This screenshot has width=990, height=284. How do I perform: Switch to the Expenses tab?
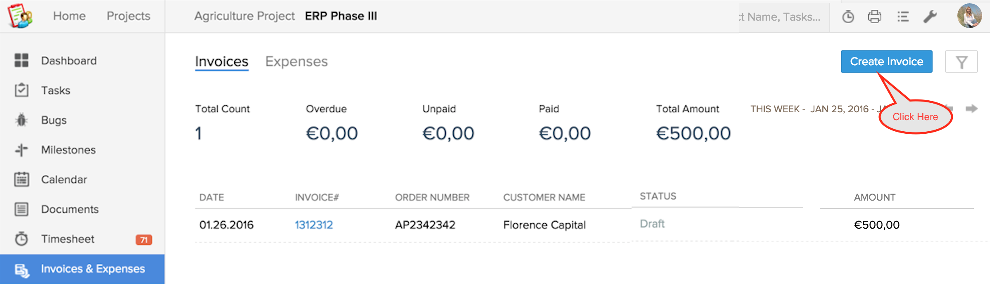pyautogui.click(x=296, y=62)
